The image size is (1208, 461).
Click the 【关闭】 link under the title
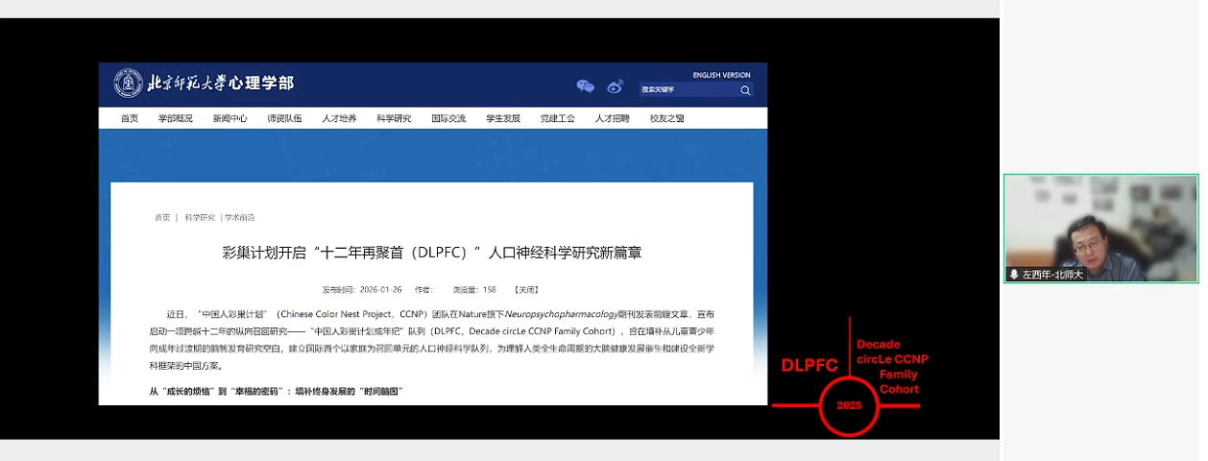click(x=527, y=289)
